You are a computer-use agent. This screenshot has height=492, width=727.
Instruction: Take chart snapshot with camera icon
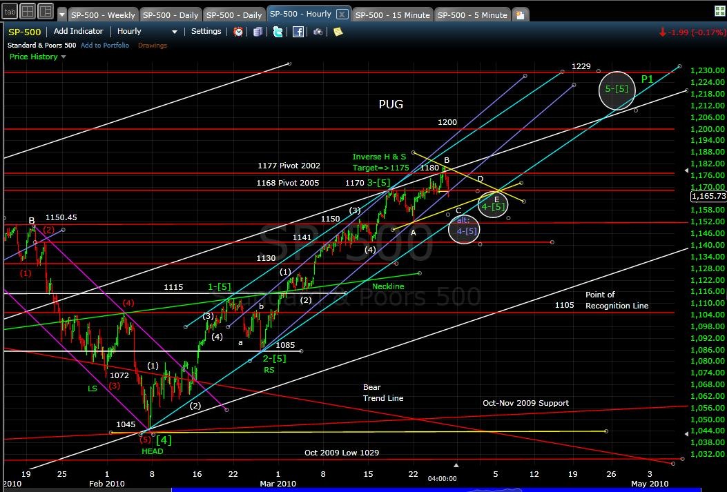(x=318, y=32)
